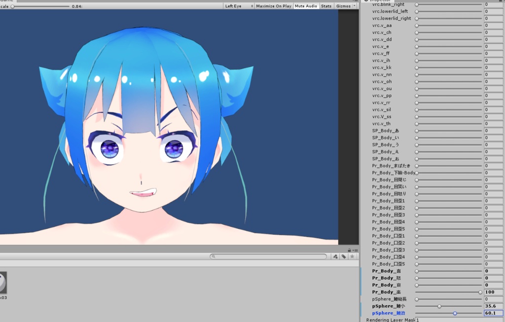The height and width of the screenshot is (322, 505).
Task: Select the vrc.v_kk label
Action: tap(382, 67)
